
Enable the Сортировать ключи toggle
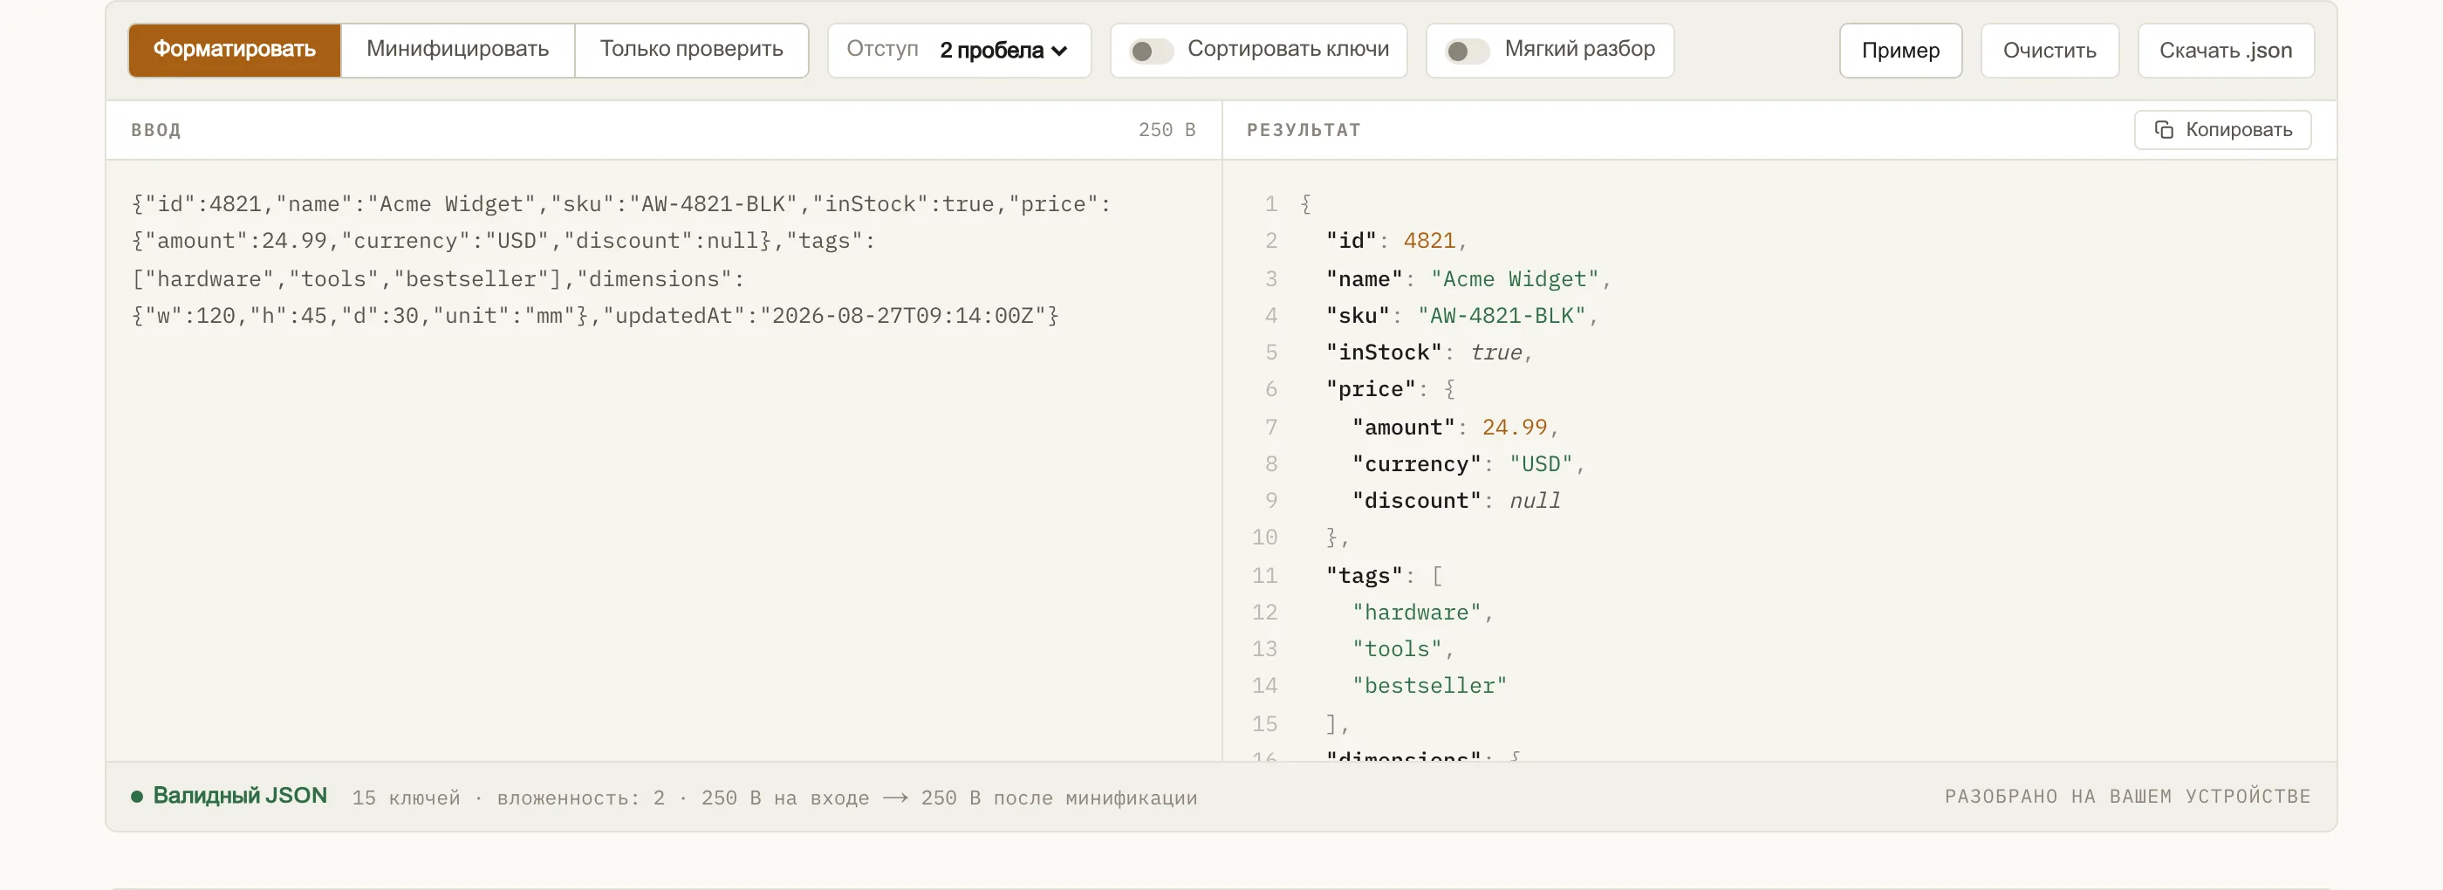click(x=1152, y=51)
